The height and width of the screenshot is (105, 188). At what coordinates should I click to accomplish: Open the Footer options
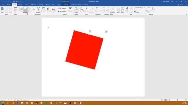click(x=108, y=10)
